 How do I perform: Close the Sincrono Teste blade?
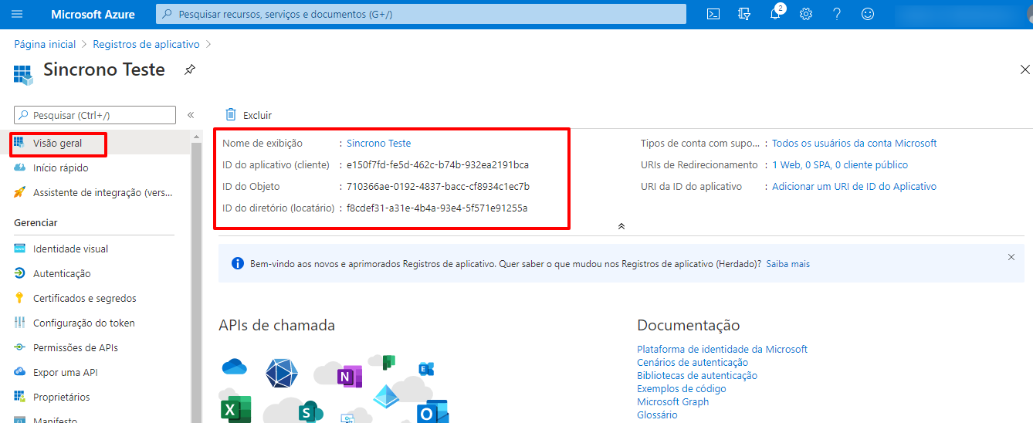pos(1025,69)
